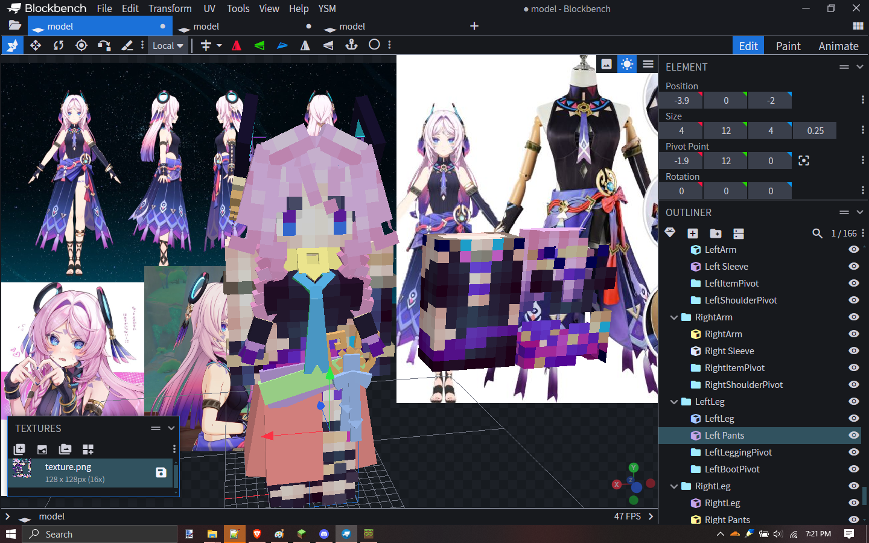Toggle visibility of LeftBootPivot
The height and width of the screenshot is (543, 869).
click(x=853, y=469)
